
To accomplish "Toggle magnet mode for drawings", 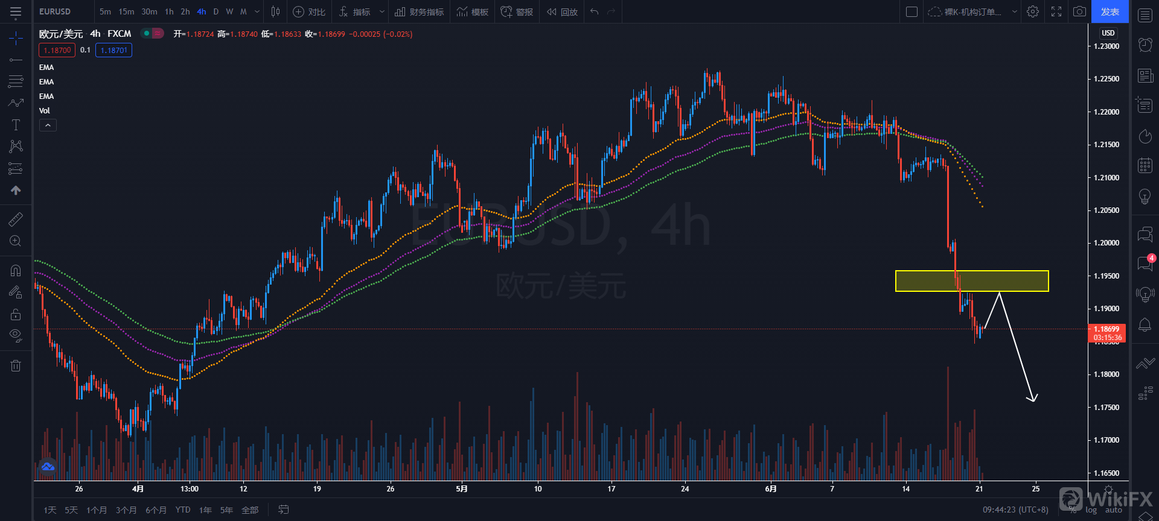I will pyautogui.click(x=16, y=271).
